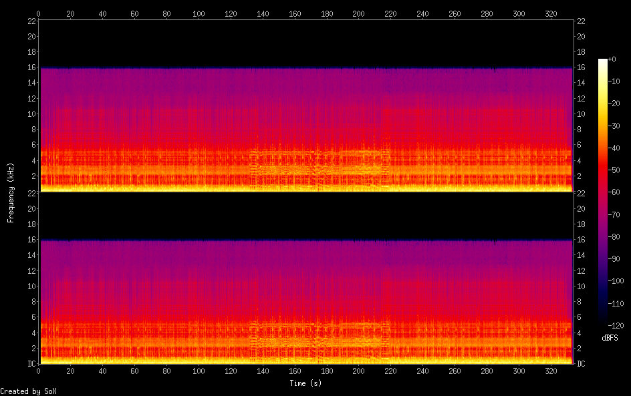Select the '-90' color scale label
The image size is (631, 396).
pyautogui.click(x=614, y=259)
